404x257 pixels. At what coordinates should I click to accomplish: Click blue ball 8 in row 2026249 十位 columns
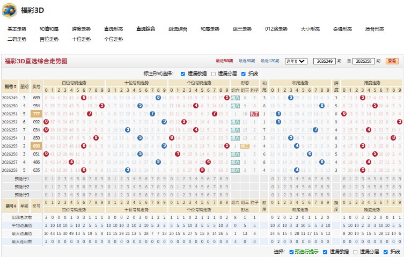pos(158,98)
